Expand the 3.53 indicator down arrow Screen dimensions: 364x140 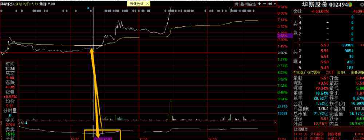tap(26, 129)
